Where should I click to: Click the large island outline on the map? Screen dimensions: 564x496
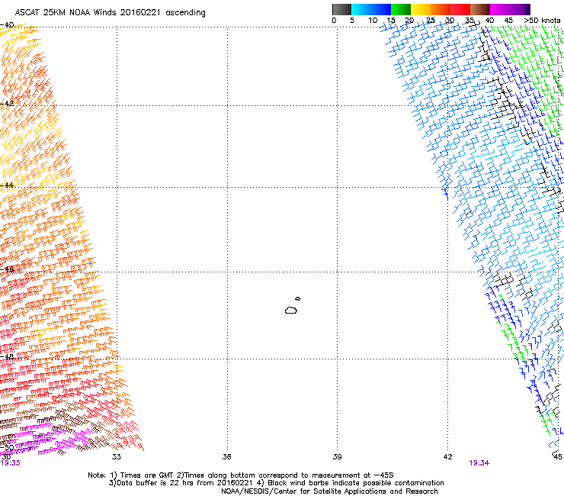click(291, 310)
